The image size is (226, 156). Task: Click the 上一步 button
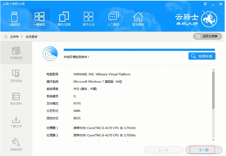coord(163,150)
